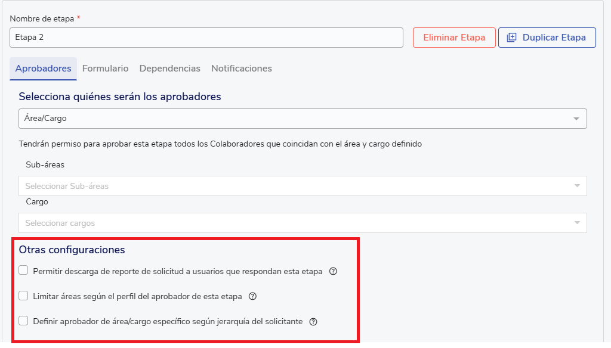Image resolution: width=611 pixels, height=348 pixels.
Task: Click help icon beside Definir aprobador option
Action: [x=313, y=322]
